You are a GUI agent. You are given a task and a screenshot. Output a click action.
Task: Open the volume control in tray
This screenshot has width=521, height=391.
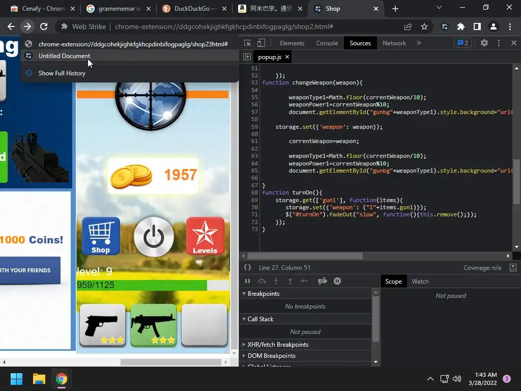click(x=457, y=379)
